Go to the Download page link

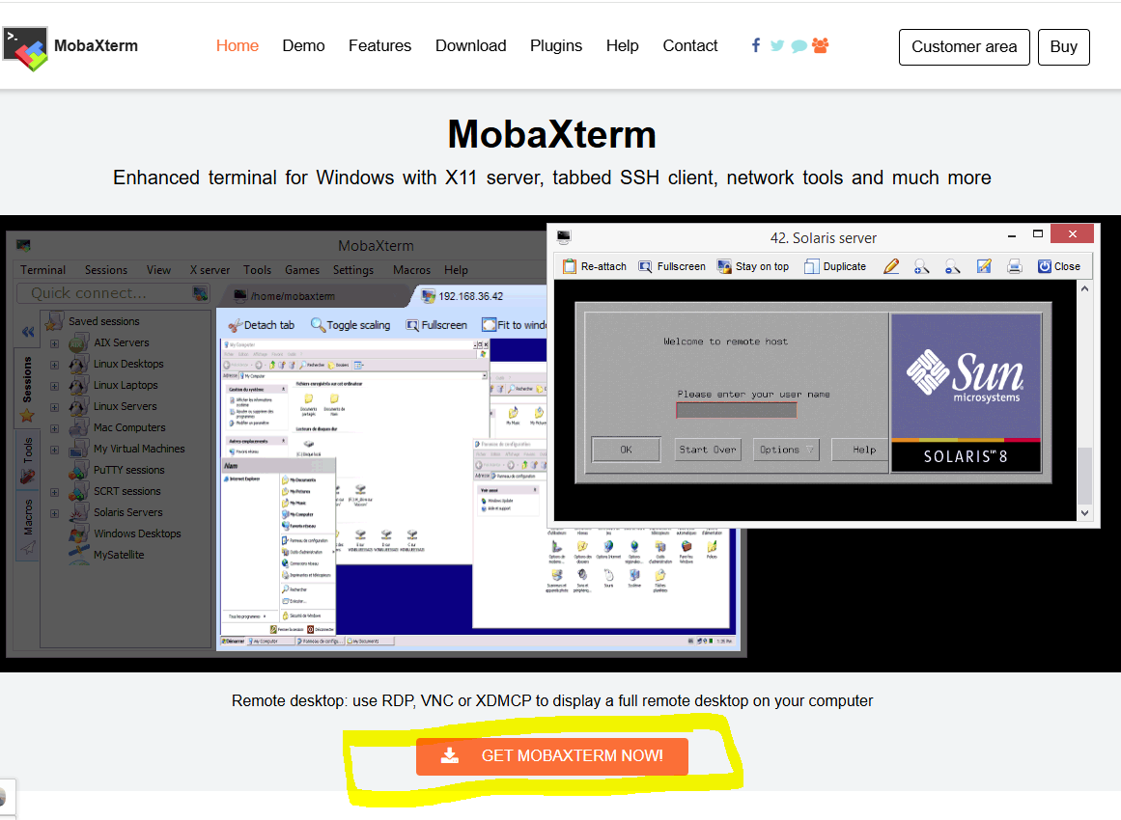coord(470,45)
